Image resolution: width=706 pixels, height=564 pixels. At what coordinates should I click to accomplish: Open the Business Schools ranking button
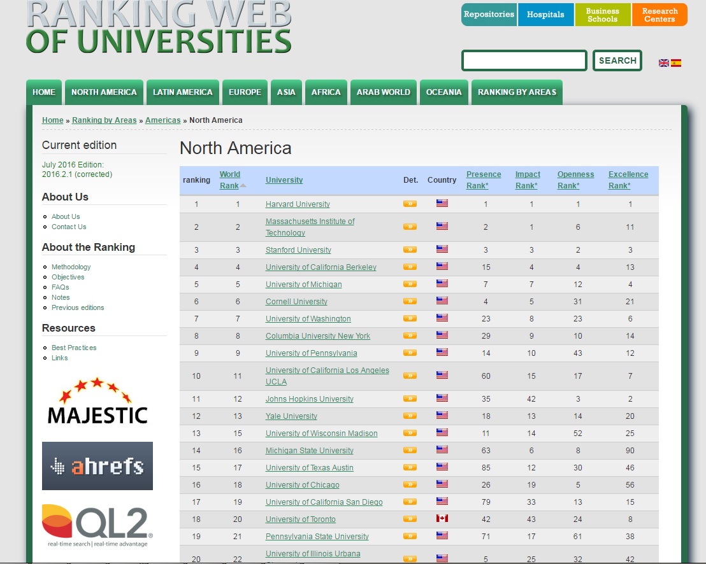click(602, 15)
